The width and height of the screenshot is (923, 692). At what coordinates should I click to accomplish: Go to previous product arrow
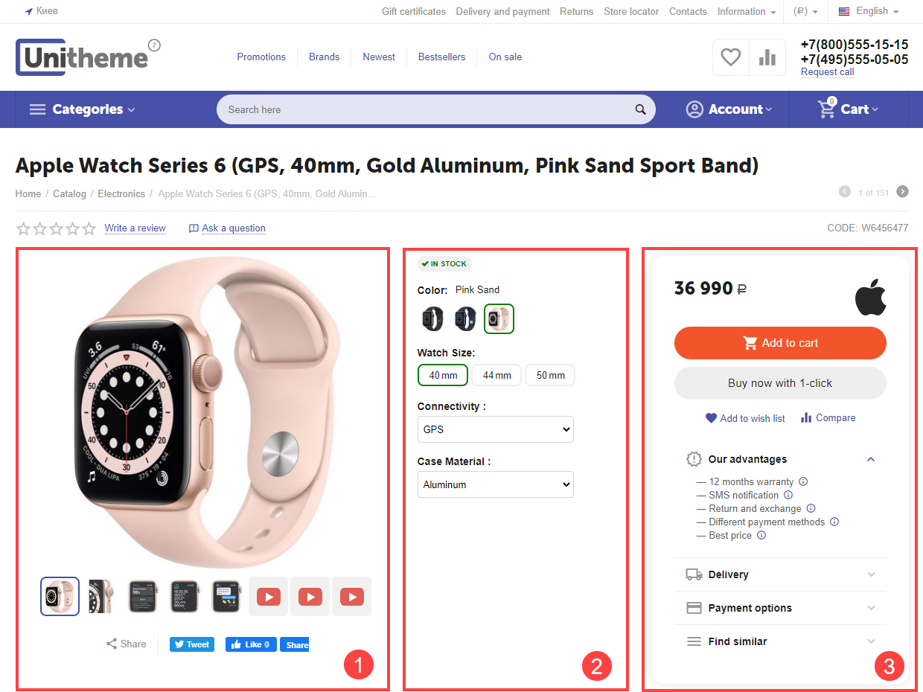click(845, 192)
